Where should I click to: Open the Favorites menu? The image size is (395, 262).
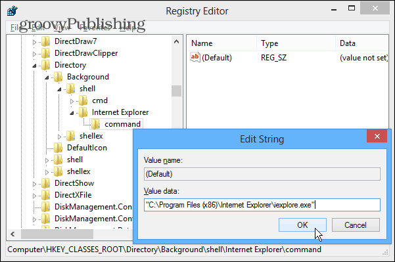click(95, 28)
